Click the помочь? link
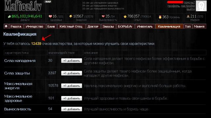 (x=189, y=2)
